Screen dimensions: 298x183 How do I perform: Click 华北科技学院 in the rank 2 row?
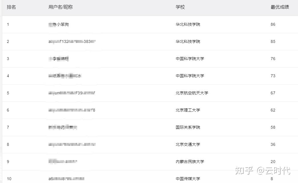[x=188, y=42]
